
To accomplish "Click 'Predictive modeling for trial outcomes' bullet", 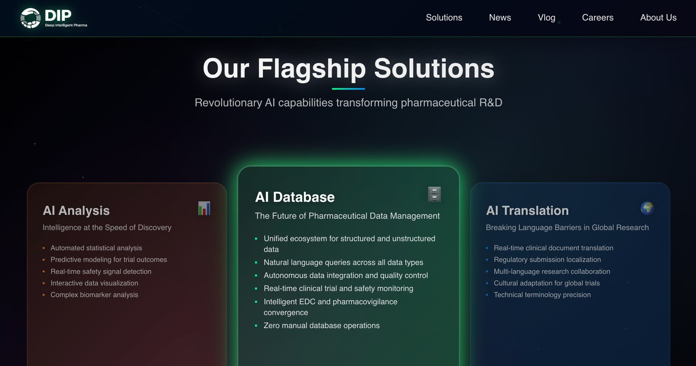I will [x=109, y=259].
